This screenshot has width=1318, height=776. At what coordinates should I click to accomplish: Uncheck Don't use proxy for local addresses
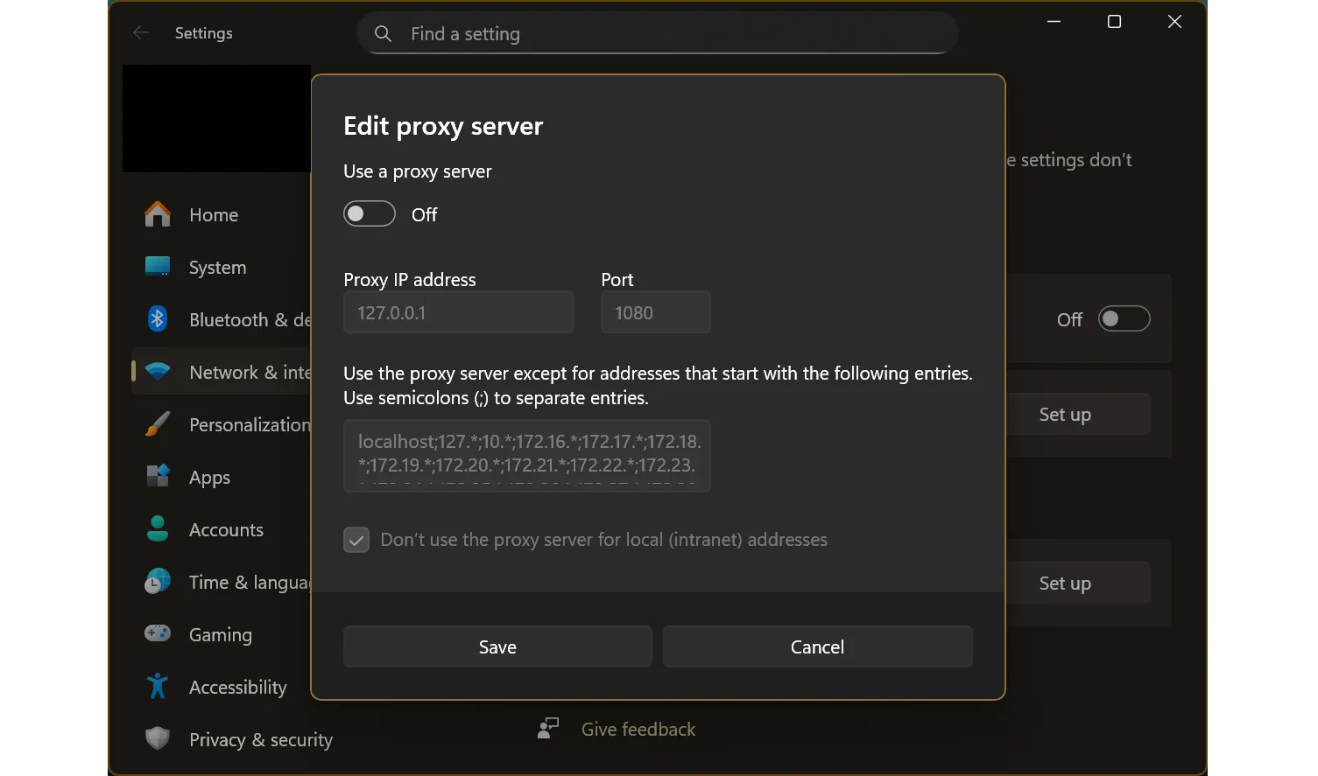[356, 540]
